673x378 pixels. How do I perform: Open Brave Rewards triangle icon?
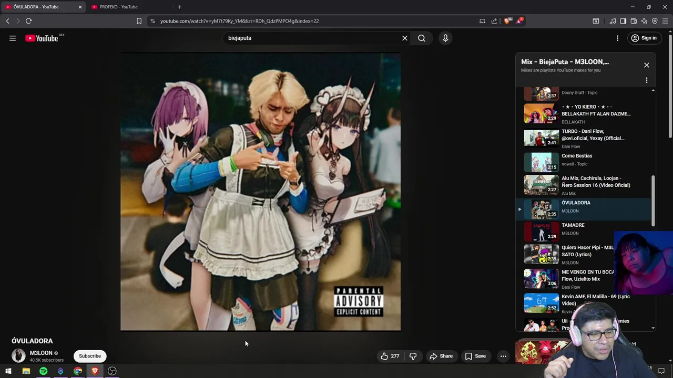pos(519,21)
